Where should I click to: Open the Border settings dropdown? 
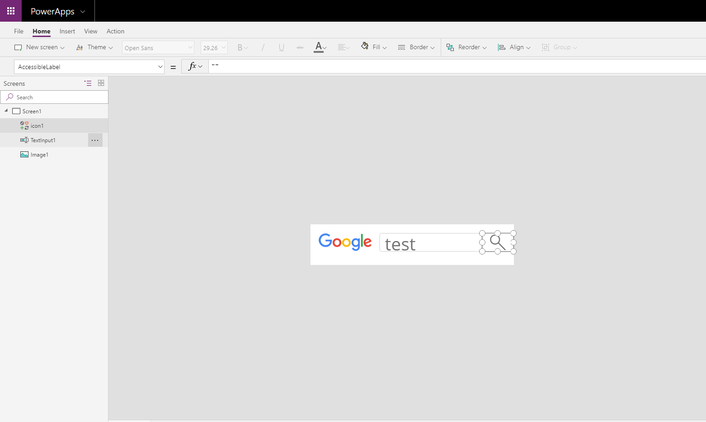416,47
